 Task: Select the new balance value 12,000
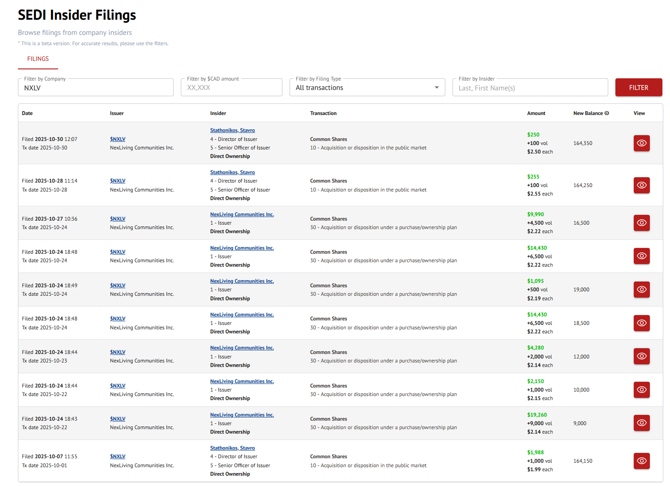[x=581, y=357]
